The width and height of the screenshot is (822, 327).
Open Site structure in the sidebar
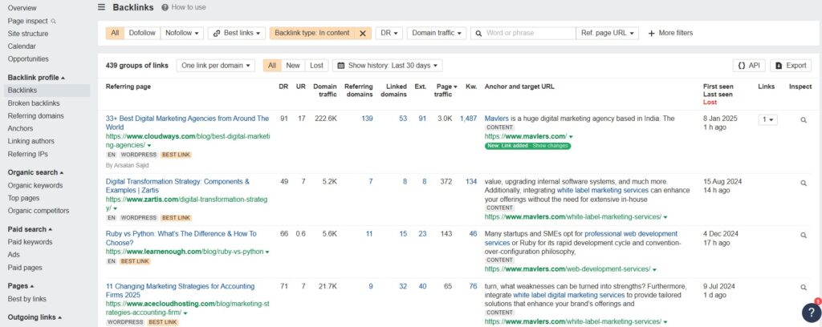(28, 34)
